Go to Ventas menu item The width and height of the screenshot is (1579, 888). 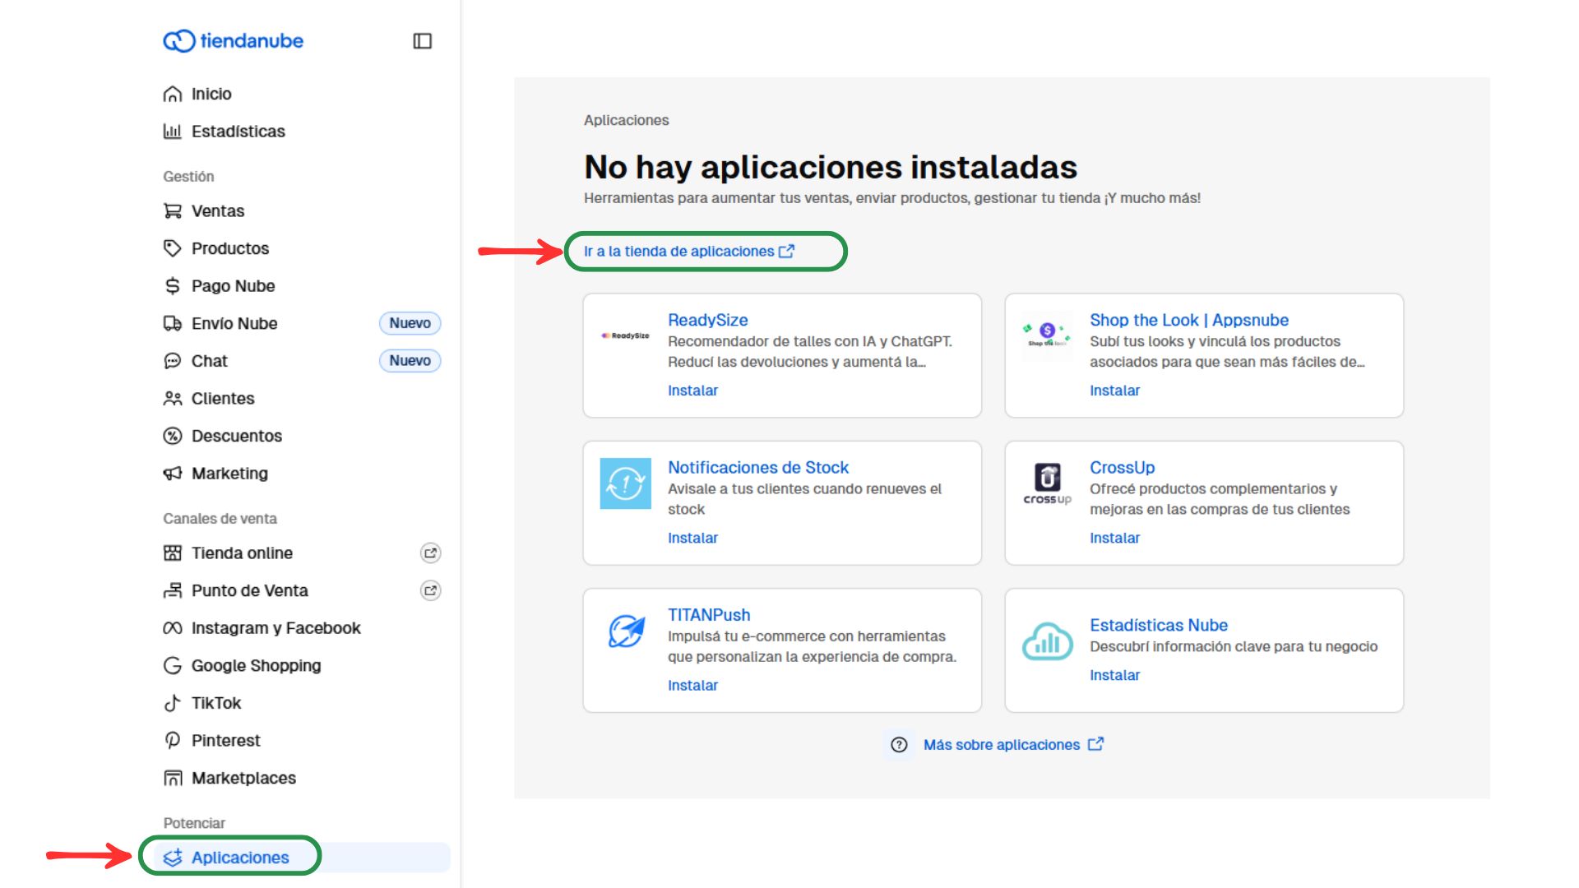point(218,211)
